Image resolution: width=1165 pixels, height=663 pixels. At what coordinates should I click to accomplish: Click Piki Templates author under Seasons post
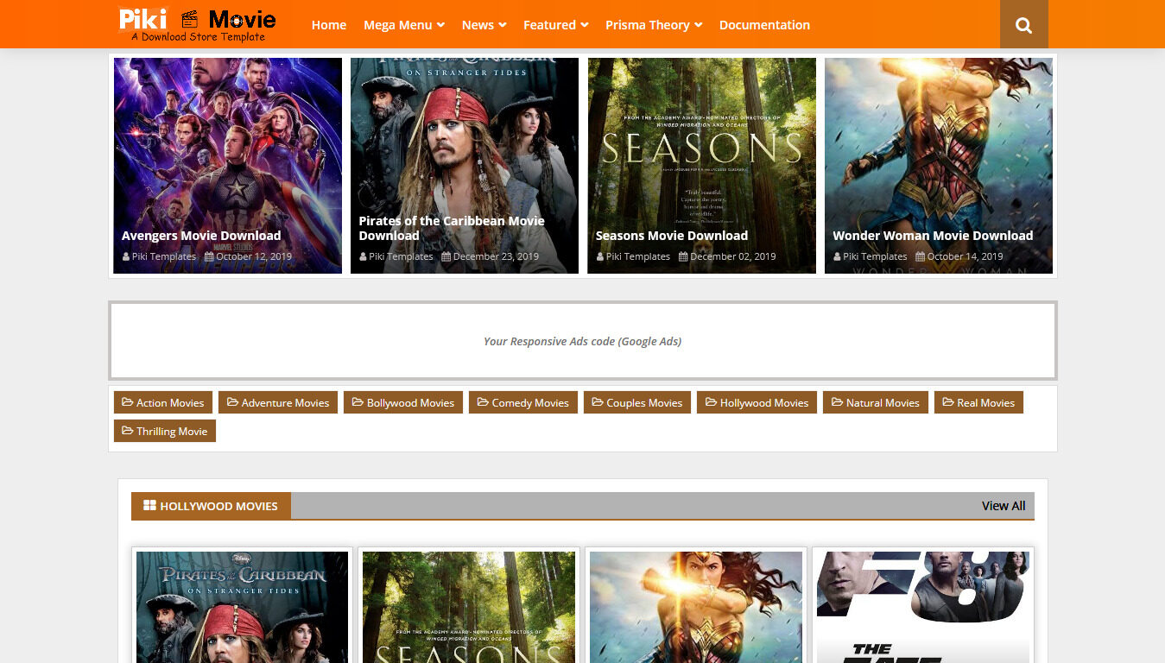[x=638, y=256]
